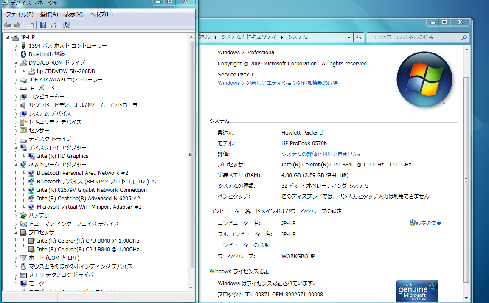The height and width of the screenshot is (303, 489).
Task: Click the Scan for hardware changes toolbar icon
Action: pyautogui.click(x=66, y=25)
